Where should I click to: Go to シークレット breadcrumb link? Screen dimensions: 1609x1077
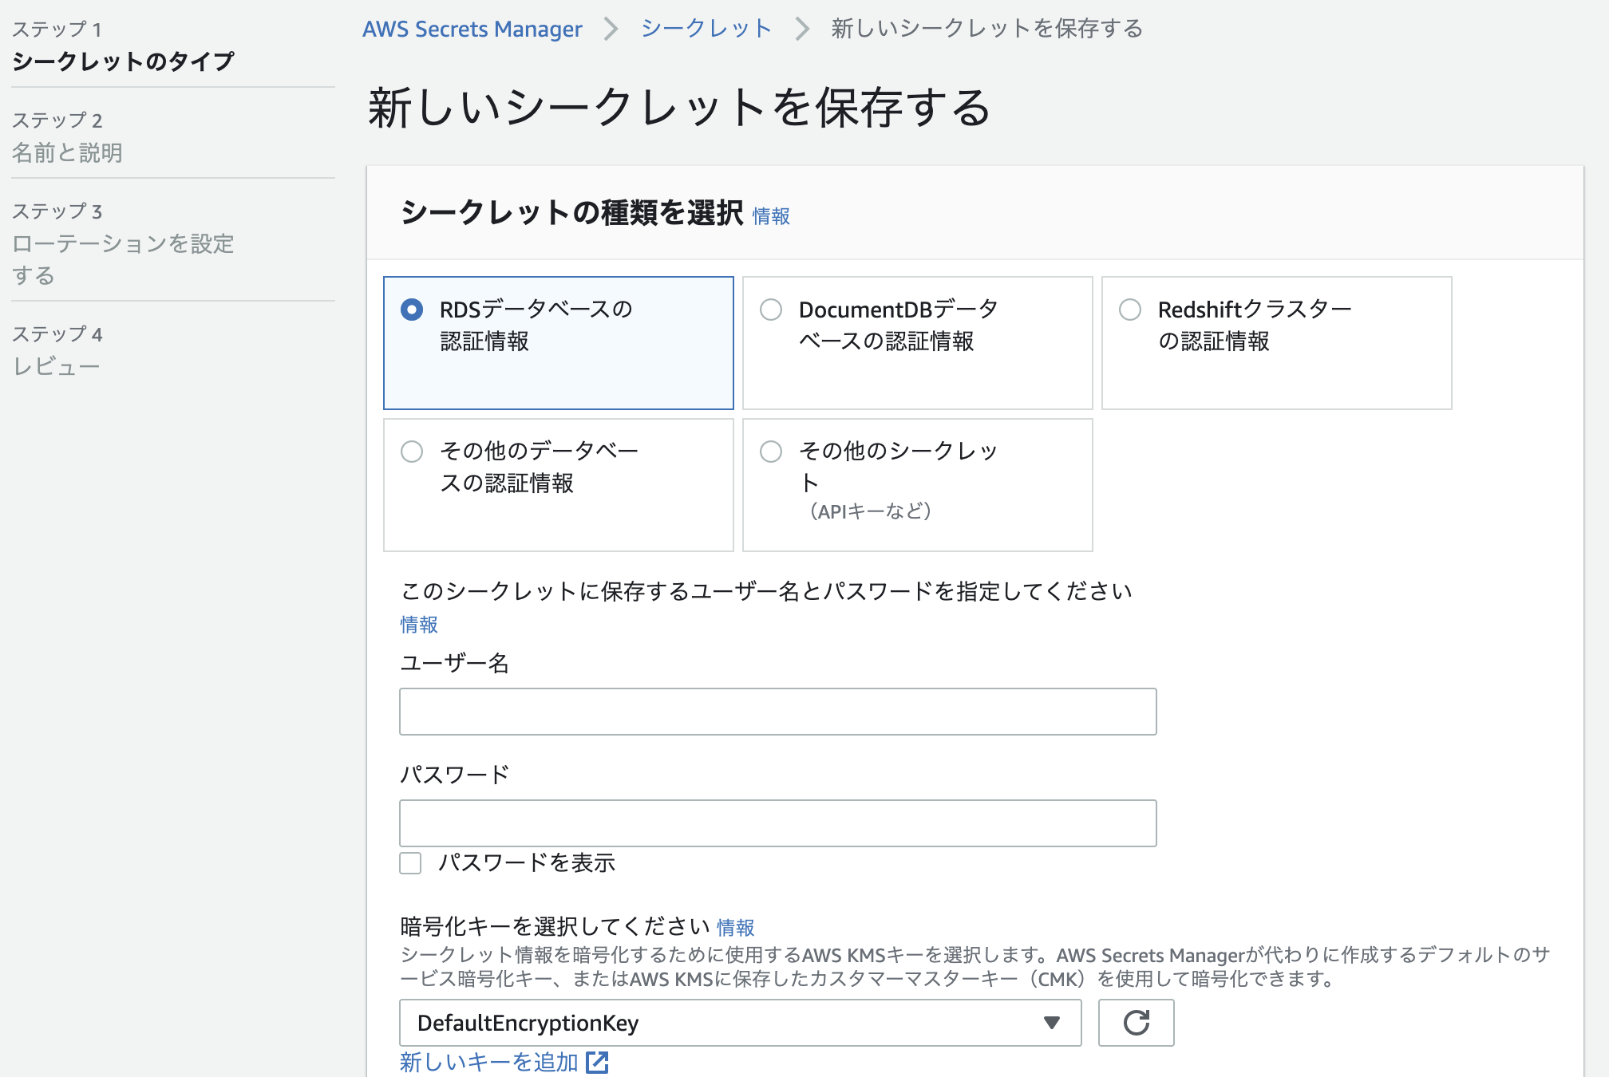pyautogui.click(x=706, y=30)
